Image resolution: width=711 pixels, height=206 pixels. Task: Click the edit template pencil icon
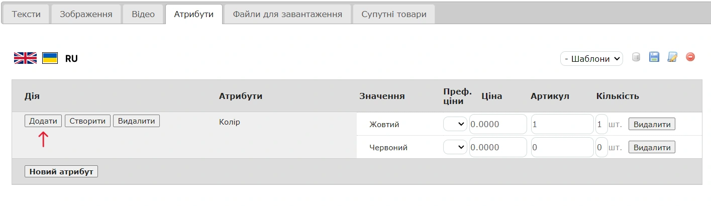(x=672, y=57)
